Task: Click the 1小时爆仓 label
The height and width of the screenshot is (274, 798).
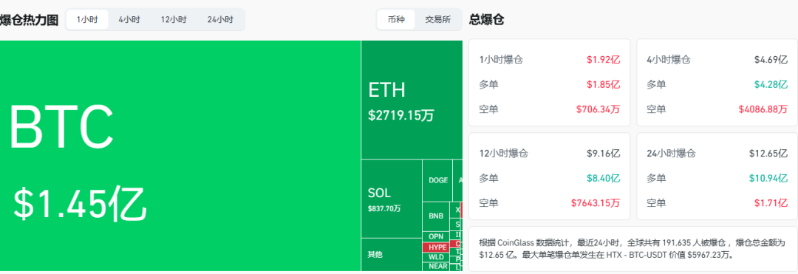Action: (x=501, y=60)
